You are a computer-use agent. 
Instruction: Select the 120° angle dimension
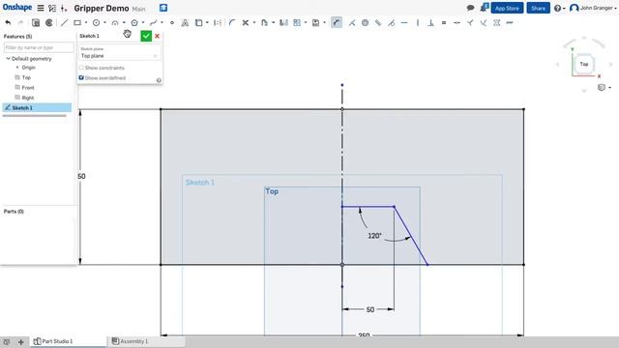click(x=374, y=236)
